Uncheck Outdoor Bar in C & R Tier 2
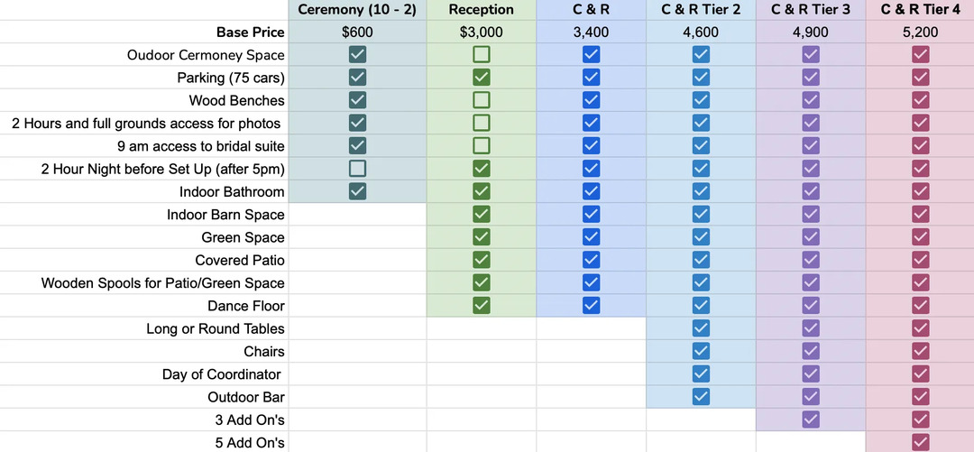 701,397
